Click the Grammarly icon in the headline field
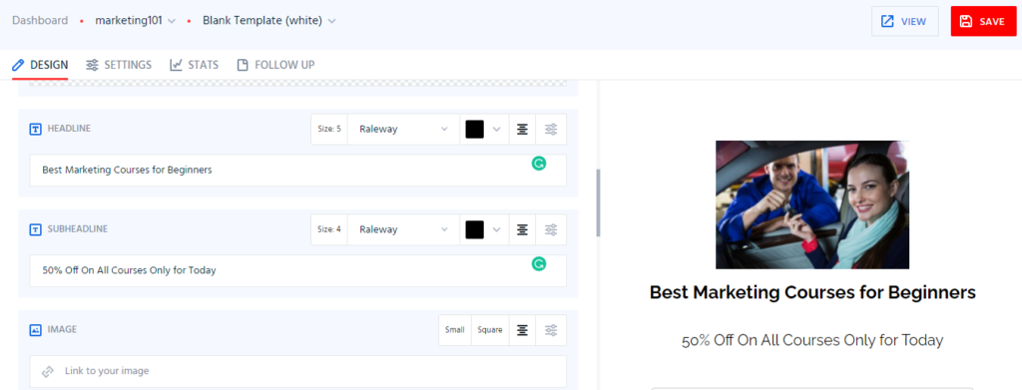This screenshot has height=390, width=1022. tap(538, 164)
